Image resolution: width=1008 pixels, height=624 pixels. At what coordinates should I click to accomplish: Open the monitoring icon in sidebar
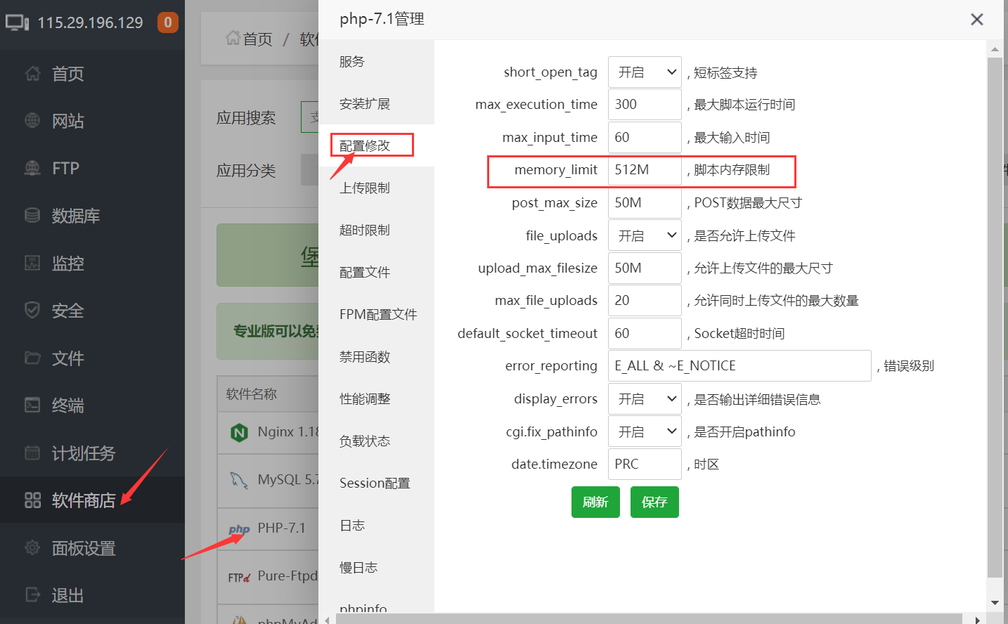(32, 263)
